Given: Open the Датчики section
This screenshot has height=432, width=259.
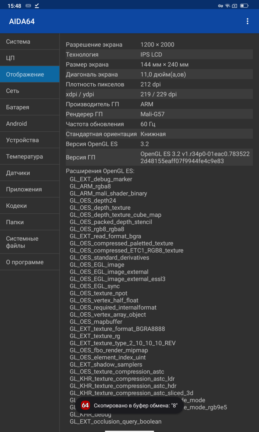Looking at the screenshot, I should [x=30, y=173].
